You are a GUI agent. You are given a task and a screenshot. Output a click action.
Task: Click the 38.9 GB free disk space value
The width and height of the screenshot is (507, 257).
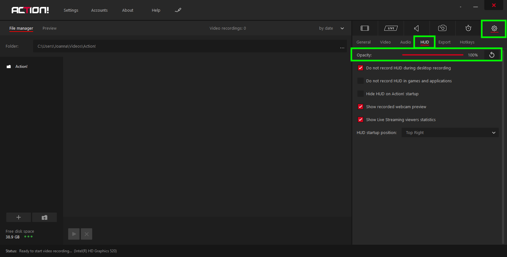point(13,237)
